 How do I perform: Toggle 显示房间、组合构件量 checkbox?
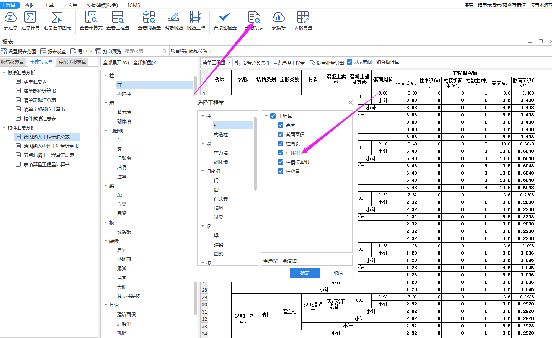coord(349,62)
